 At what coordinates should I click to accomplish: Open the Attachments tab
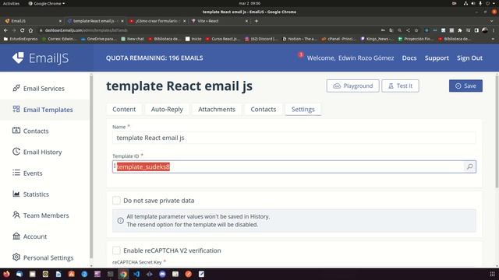click(x=217, y=109)
